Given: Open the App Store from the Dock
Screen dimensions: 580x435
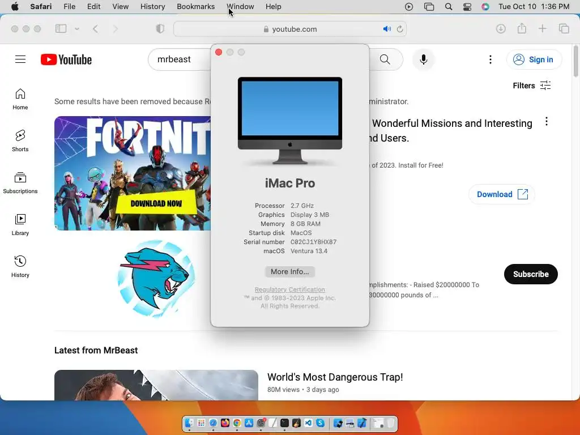Looking at the screenshot, I should tap(249, 423).
